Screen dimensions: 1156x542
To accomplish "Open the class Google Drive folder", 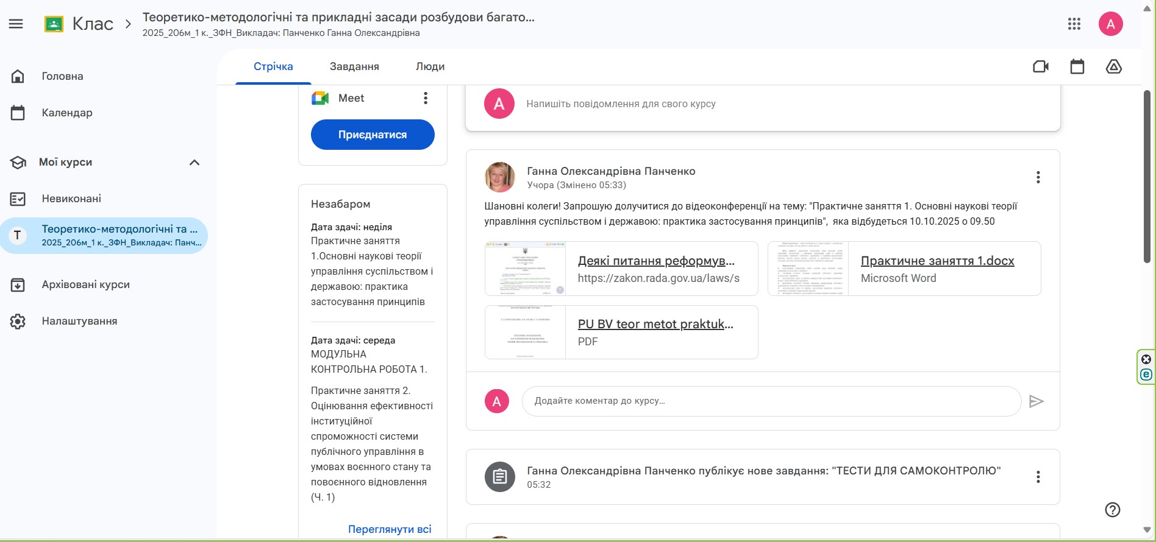I will (1113, 66).
